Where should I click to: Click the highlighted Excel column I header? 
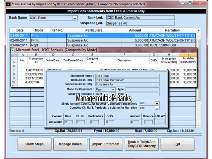click(x=188, y=55)
